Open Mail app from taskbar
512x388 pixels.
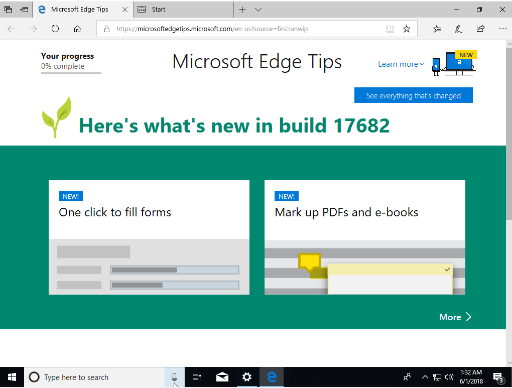click(x=222, y=377)
